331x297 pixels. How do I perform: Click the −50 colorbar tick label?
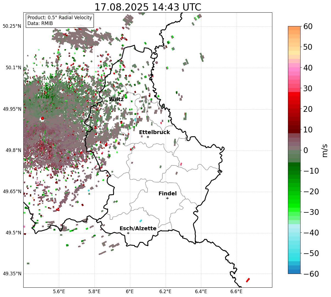311,253
